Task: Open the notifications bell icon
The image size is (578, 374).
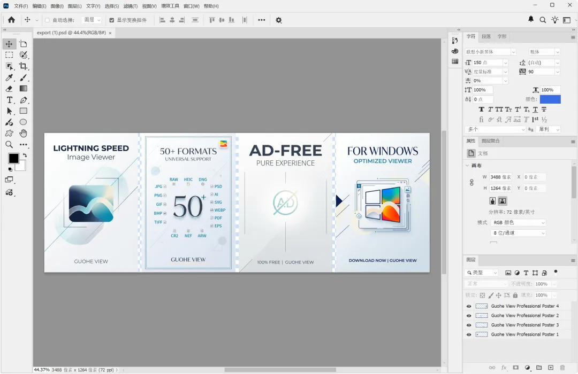Action: (x=531, y=19)
